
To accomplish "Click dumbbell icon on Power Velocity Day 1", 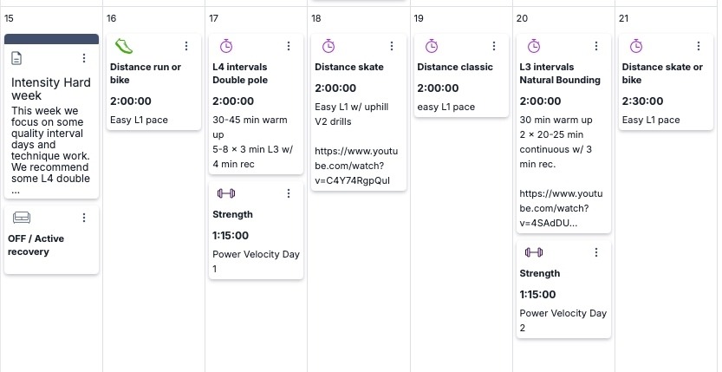I will pos(225,193).
